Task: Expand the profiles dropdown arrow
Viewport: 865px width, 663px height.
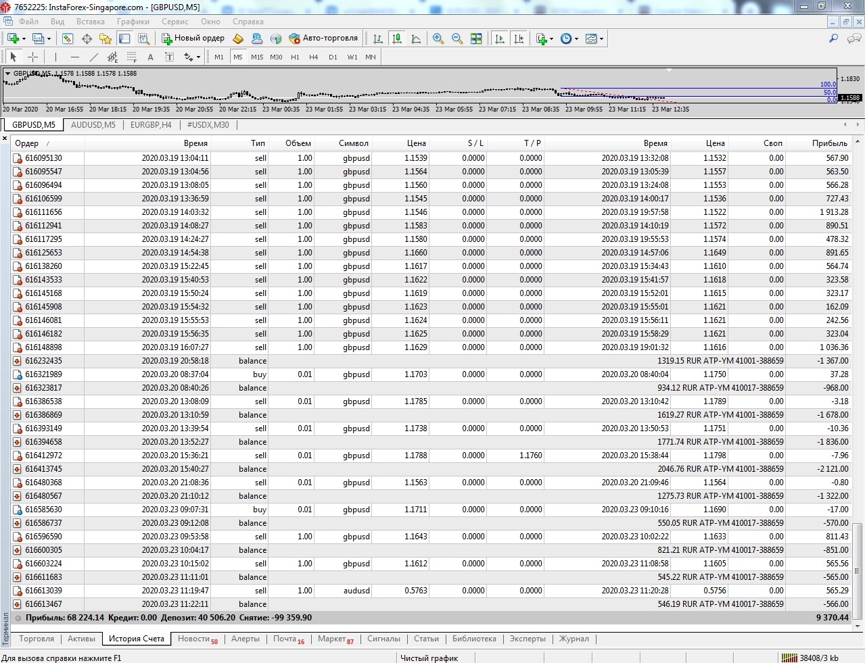Action: coord(49,39)
